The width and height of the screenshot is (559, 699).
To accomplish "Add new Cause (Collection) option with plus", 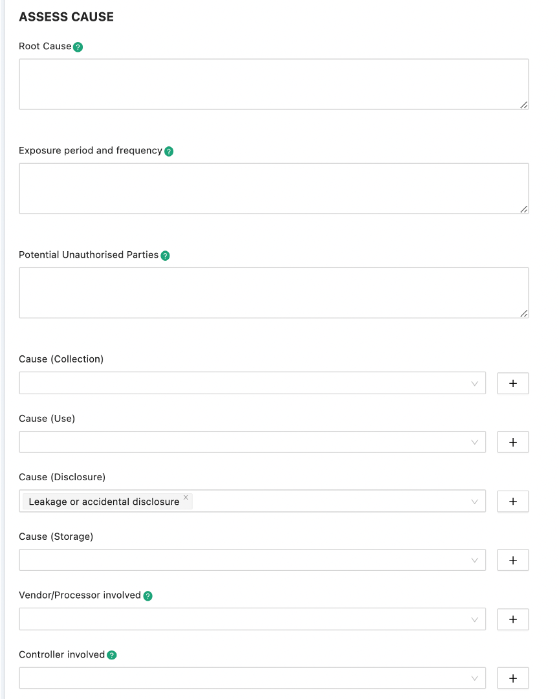I will (512, 383).
